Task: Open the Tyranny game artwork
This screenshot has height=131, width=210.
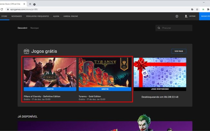Action: point(105,72)
